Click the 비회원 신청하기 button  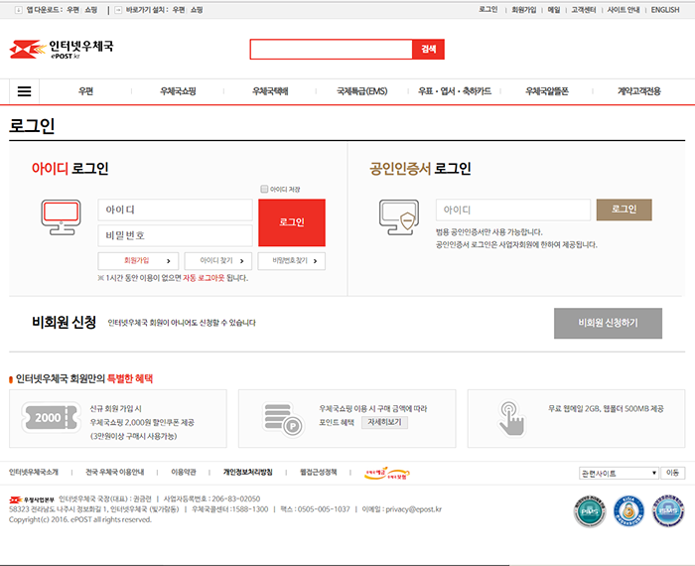(608, 323)
